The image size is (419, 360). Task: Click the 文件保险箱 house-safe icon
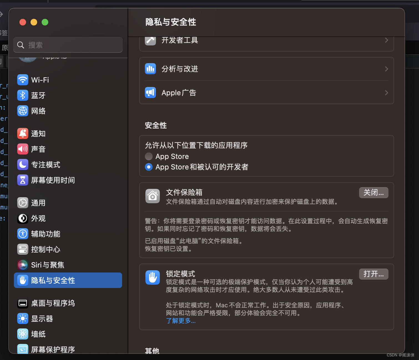[153, 196]
